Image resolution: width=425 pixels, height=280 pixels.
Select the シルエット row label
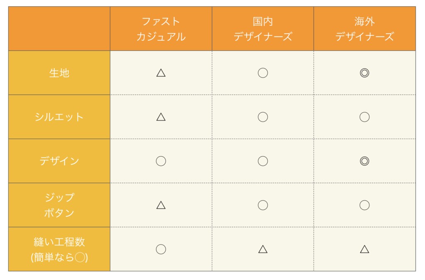pyautogui.click(x=59, y=117)
